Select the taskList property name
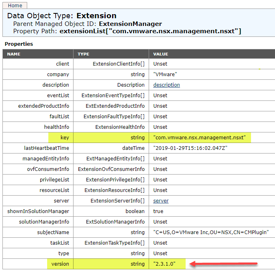The image size is (275, 275). tap(60, 243)
